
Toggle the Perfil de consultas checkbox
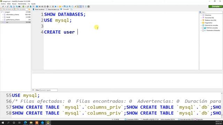(203, 28)
